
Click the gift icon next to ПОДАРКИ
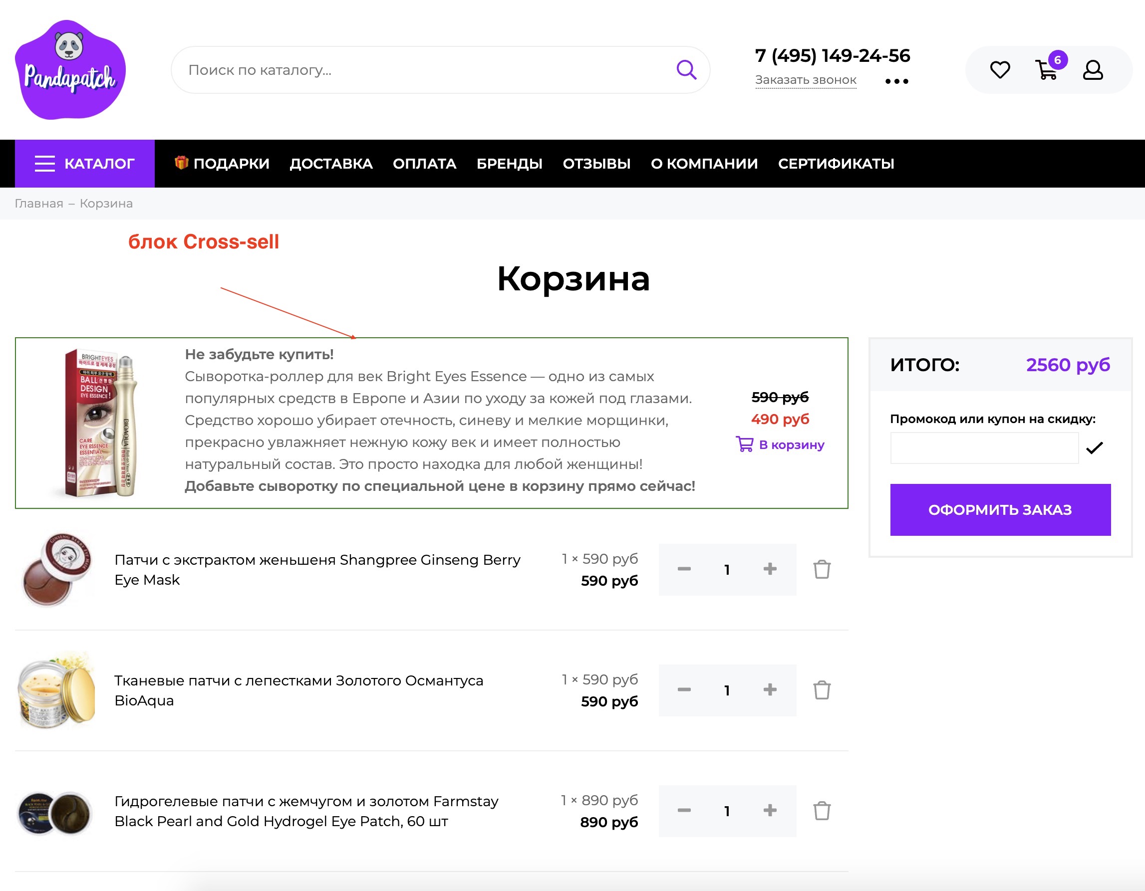181,163
